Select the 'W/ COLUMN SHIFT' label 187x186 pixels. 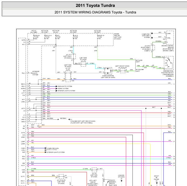[x=140, y=70]
